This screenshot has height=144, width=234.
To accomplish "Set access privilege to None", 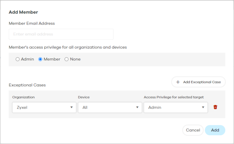I will [x=67, y=59].
